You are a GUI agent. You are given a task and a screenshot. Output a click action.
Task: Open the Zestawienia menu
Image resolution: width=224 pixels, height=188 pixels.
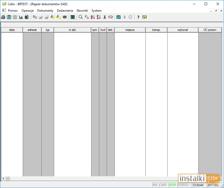click(x=65, y=11)
